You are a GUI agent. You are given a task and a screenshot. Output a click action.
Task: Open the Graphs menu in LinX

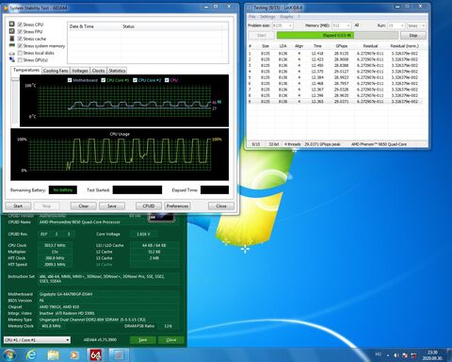286,16
